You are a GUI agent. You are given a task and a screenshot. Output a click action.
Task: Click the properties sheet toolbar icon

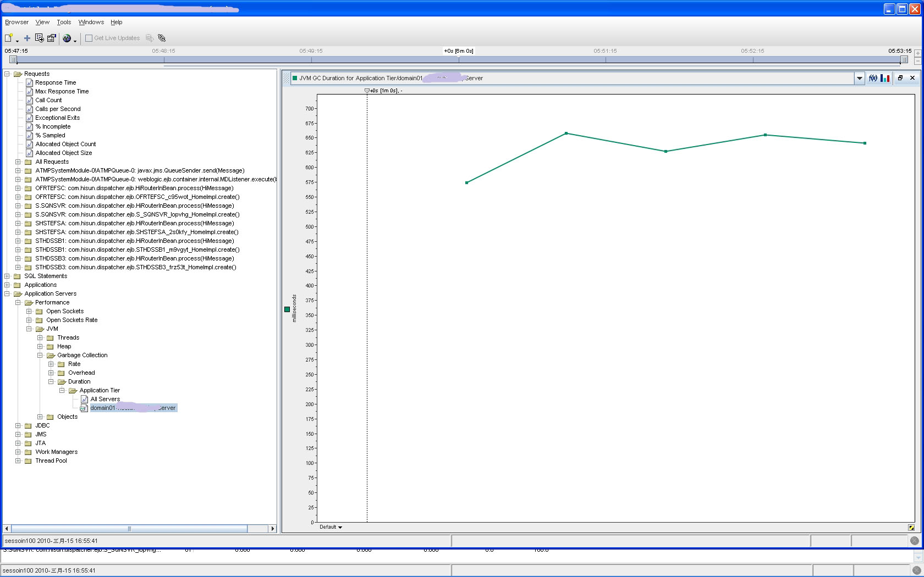51,38
